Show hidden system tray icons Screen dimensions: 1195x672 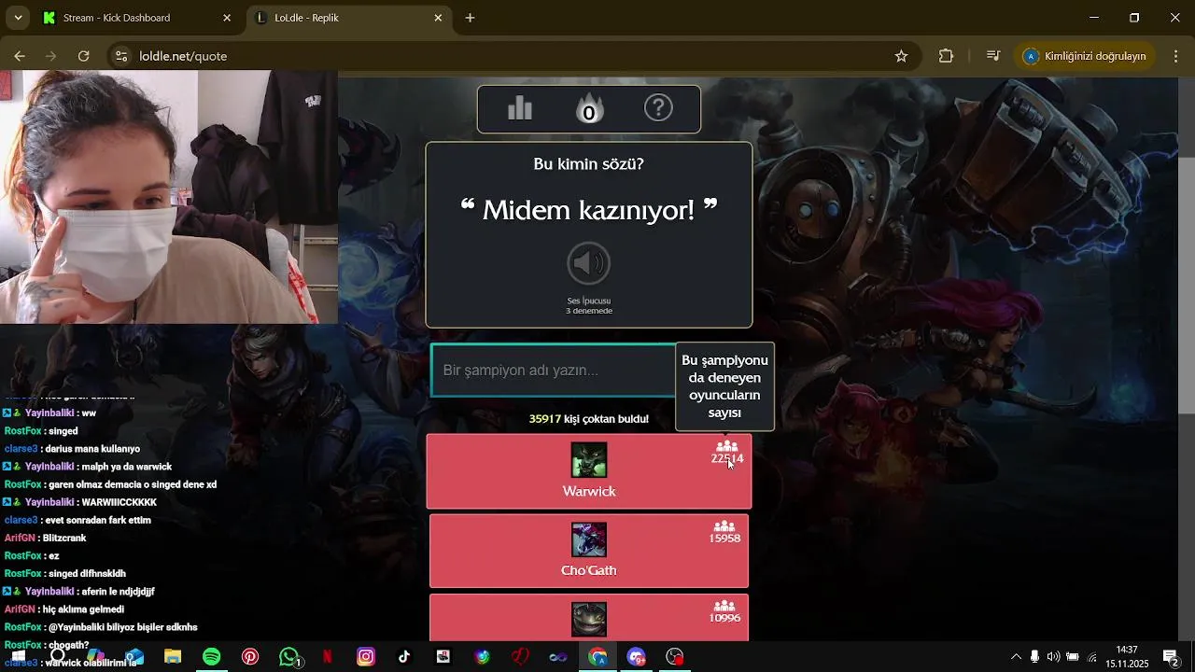(1017, 657)
